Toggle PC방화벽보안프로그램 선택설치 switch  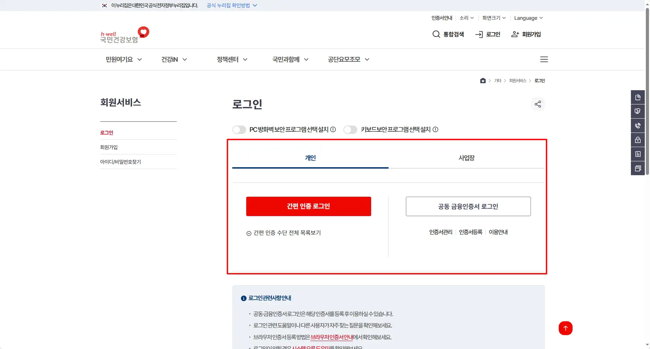tap(239, 129)
